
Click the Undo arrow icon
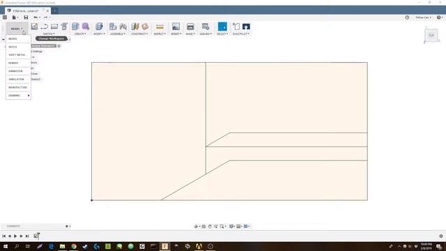pos(36,17)
